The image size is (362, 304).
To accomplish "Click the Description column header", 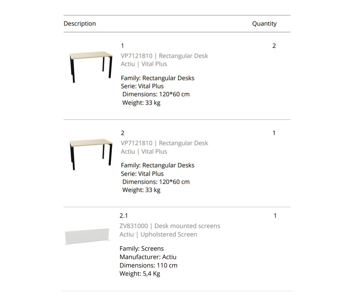I will 80,23.
